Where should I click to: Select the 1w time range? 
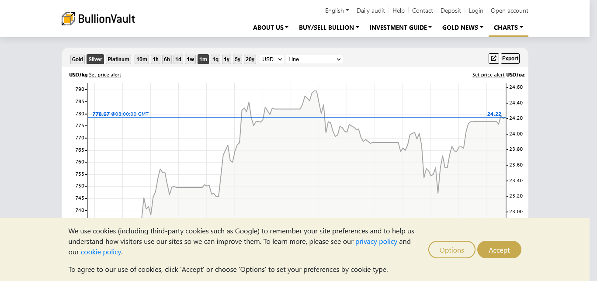point(190,59)
